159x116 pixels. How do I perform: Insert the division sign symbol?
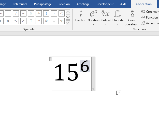point(38,13)
